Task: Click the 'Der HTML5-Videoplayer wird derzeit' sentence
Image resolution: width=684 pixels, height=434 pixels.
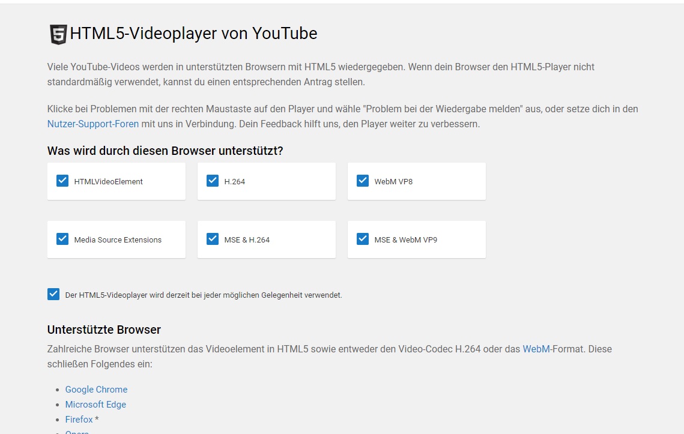Action: point(204,295)
